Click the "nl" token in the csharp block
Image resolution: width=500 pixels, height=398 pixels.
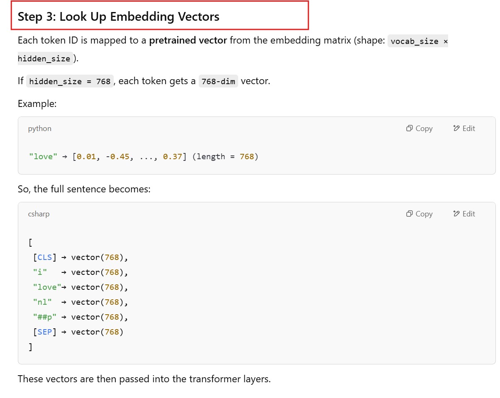(x=42, y=302)
